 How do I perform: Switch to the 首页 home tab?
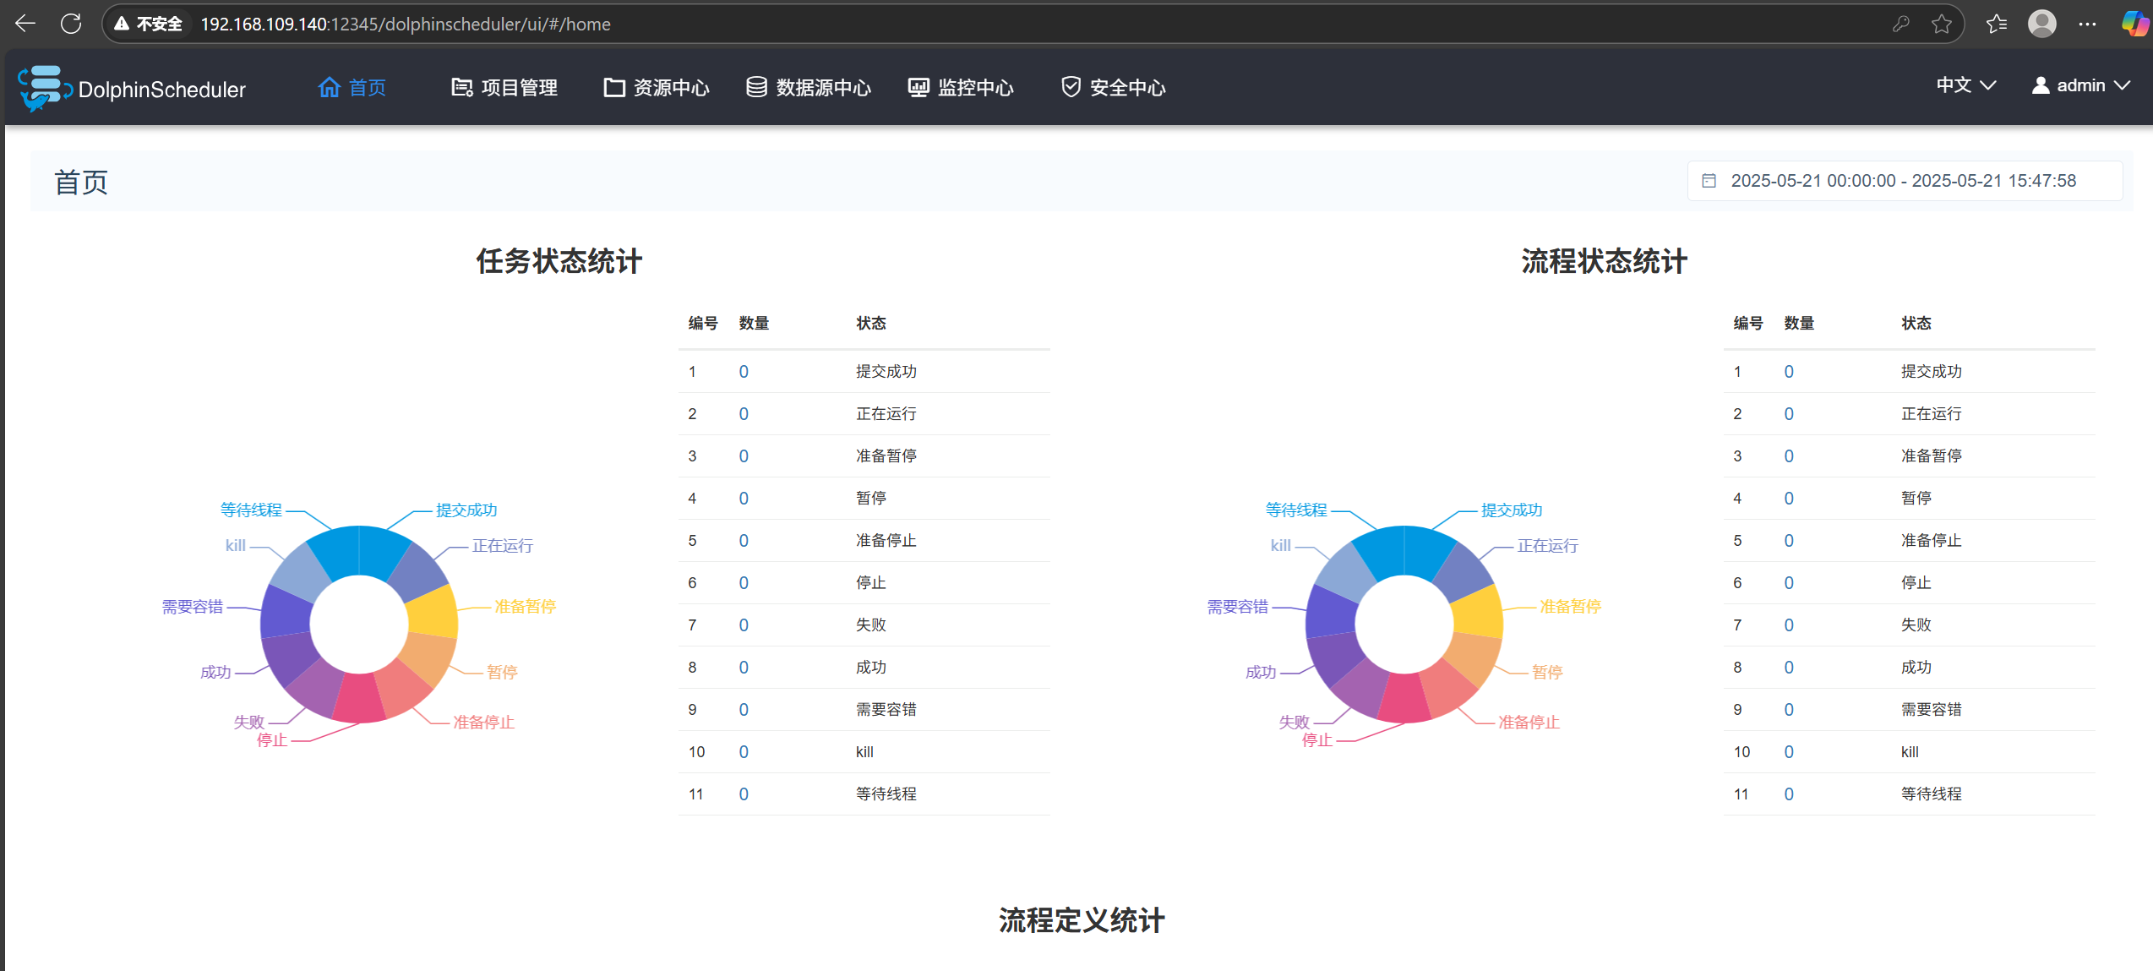(367, 87)
